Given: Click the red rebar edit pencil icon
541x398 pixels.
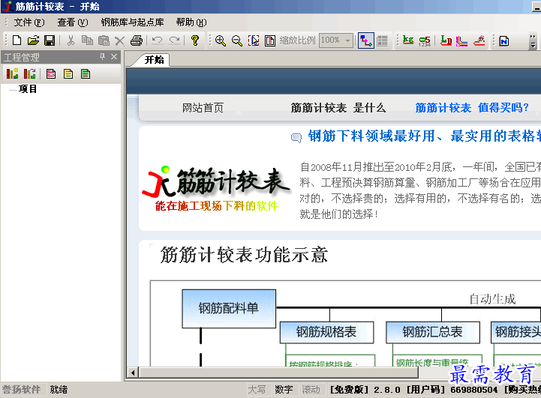Looking at the screenshot, I should tap(479, 40).
